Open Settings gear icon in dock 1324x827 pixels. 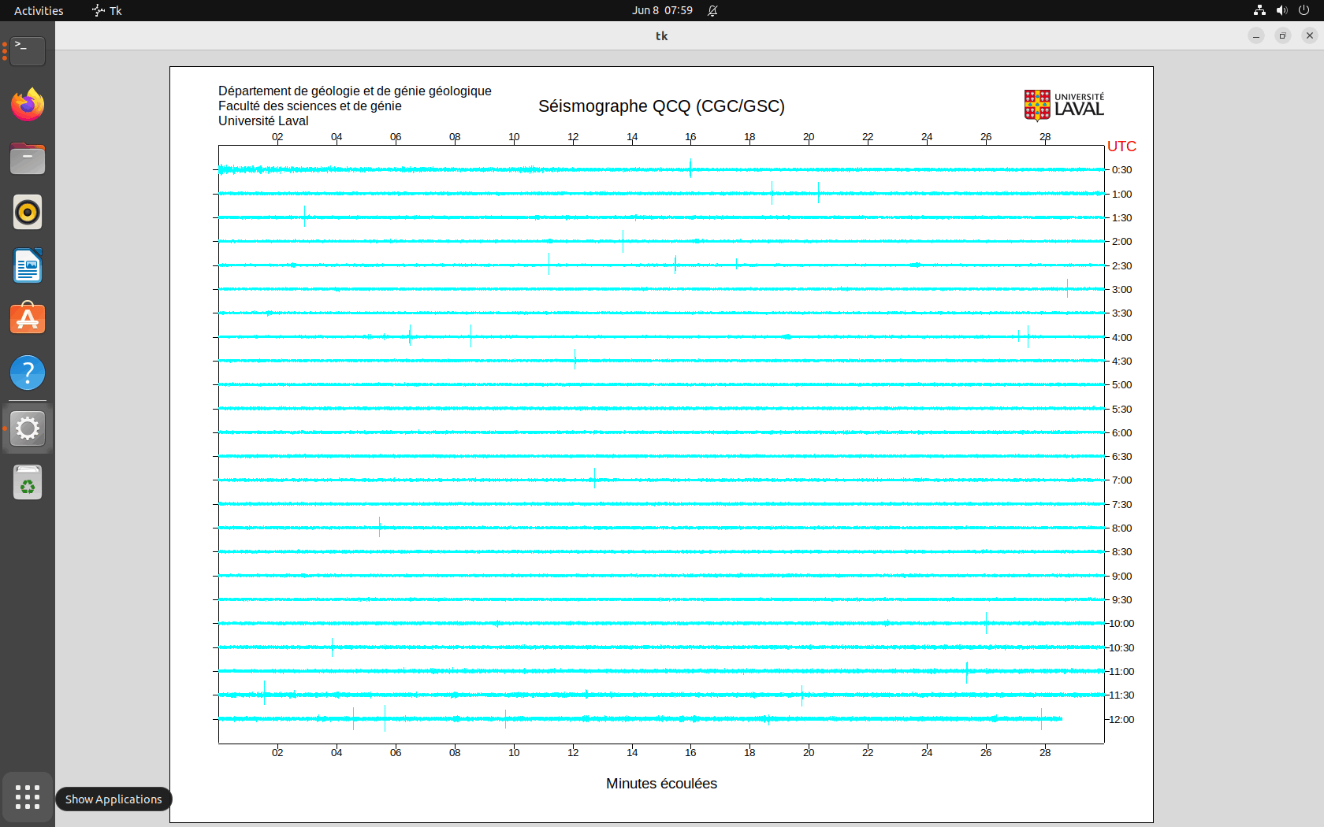pyautogui.click(x=28, y=428)
